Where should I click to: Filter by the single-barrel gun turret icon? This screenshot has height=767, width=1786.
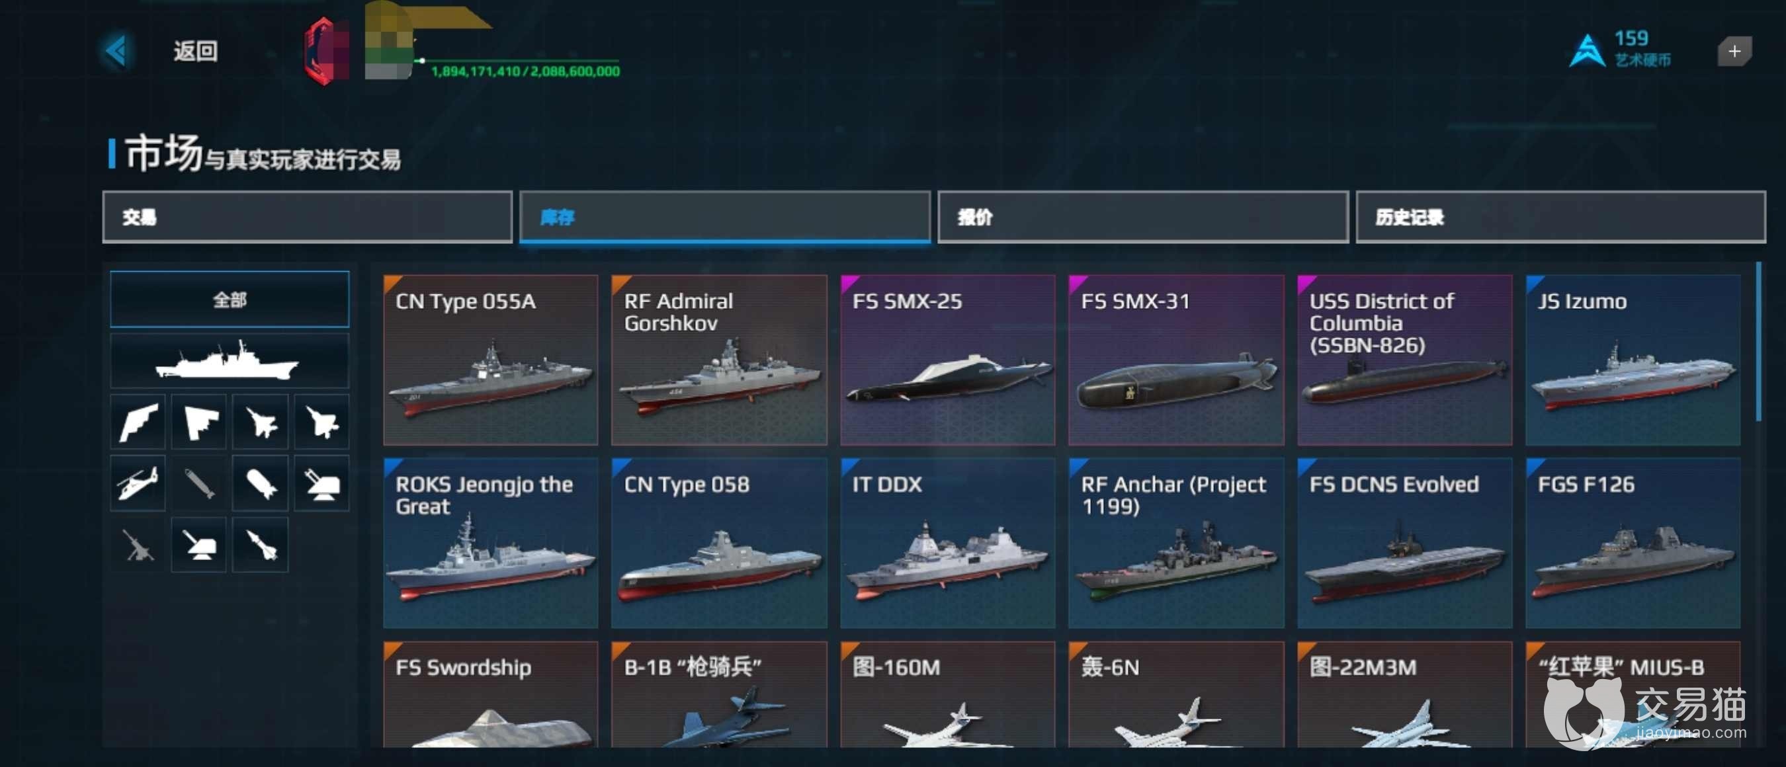[x=199, y=545]
